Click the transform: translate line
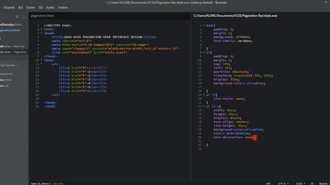The image size is (330, 185). [x=243, y=76]
